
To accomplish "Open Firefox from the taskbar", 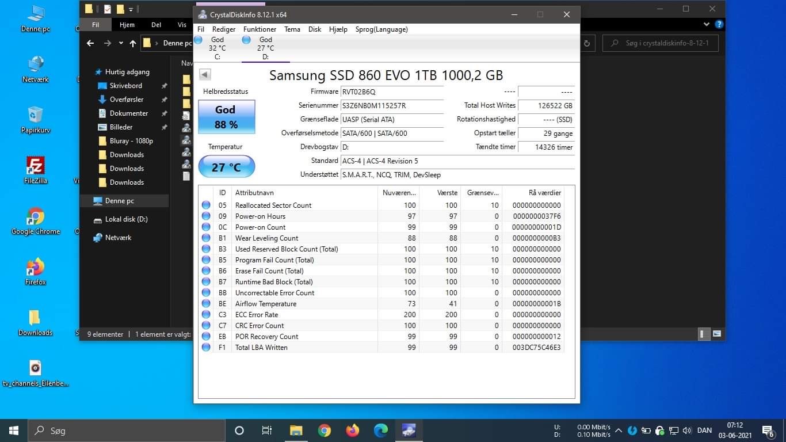I will pos(353,430).
